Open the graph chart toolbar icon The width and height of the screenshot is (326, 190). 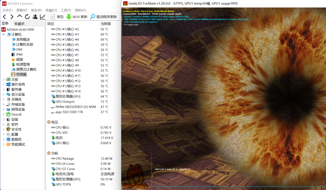pyautogui.click(x=43, y=17)
